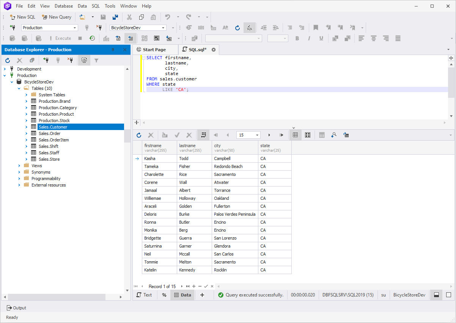Switch to the Text result view
The width and height of the screenshot is (456, 323).
[x=145, y=295]
